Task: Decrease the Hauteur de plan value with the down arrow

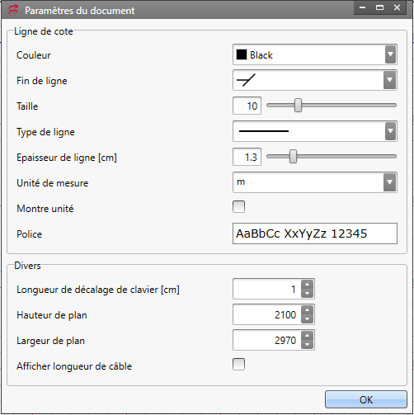Action: point(307,318)
